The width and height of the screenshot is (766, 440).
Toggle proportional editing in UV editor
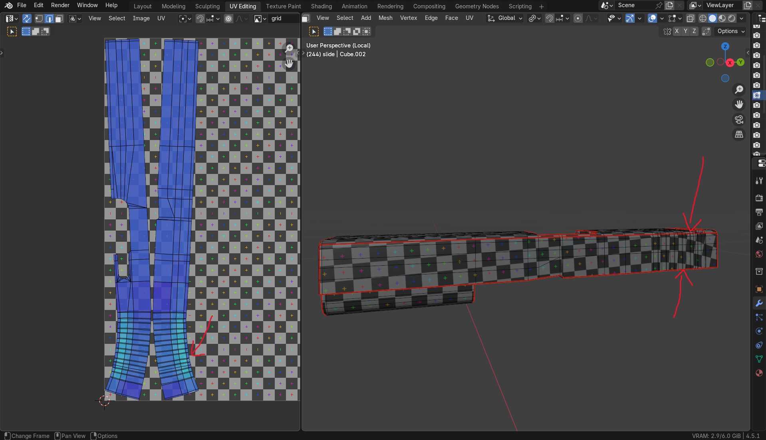pos(228,18)
